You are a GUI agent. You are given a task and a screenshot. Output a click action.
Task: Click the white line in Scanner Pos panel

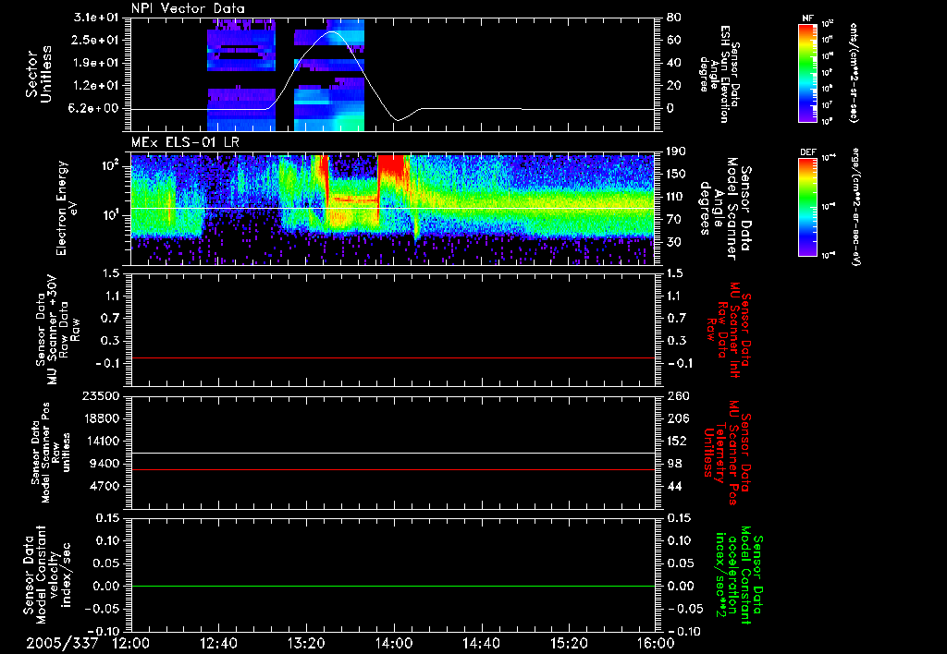[x=393, y=453]
